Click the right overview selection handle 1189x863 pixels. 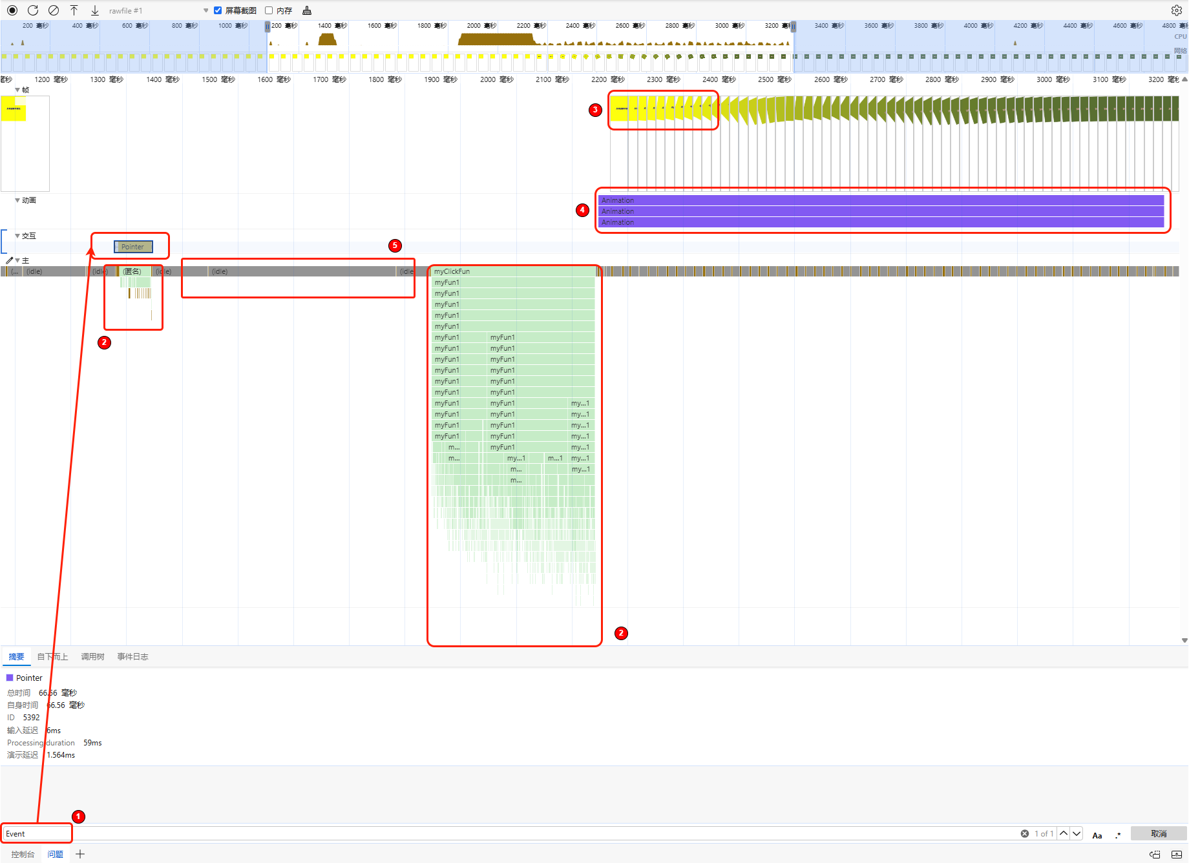point(794,26)
